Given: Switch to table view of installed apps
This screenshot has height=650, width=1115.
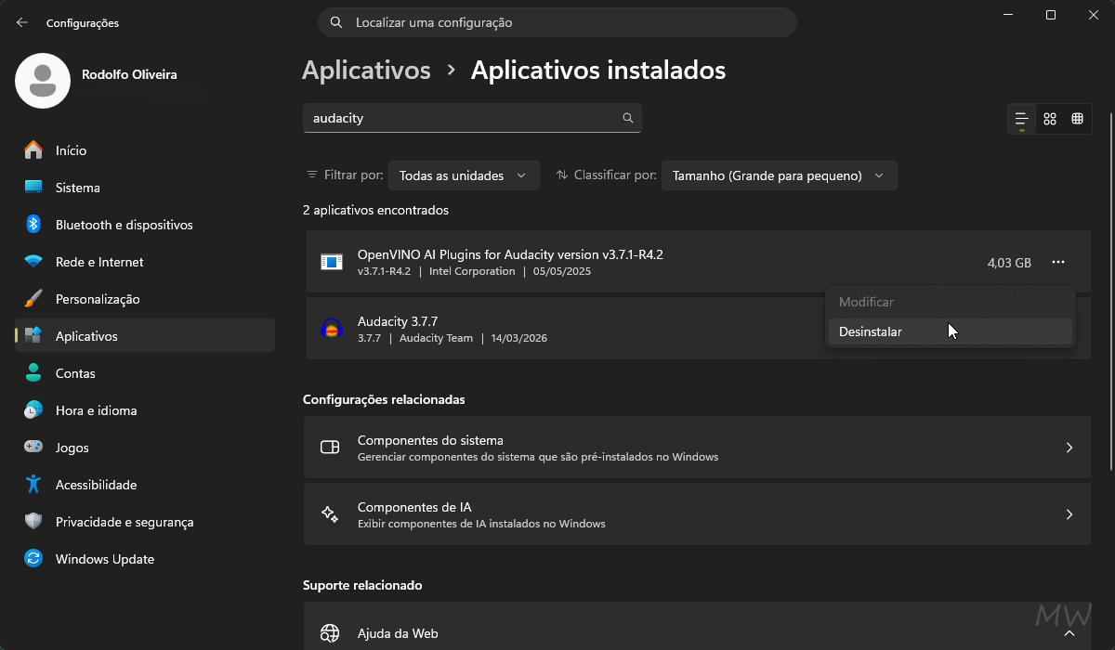Looking at the screenshot, I should click(x=1077, y=119).
